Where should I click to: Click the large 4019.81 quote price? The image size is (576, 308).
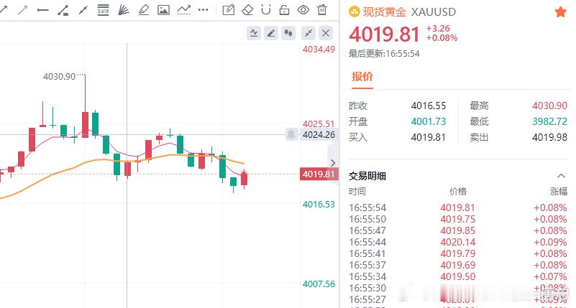(x=384, y=34)
